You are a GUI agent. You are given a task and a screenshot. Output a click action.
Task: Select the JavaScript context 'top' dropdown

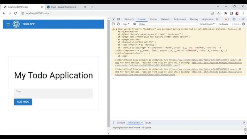[x=126, y=24]
